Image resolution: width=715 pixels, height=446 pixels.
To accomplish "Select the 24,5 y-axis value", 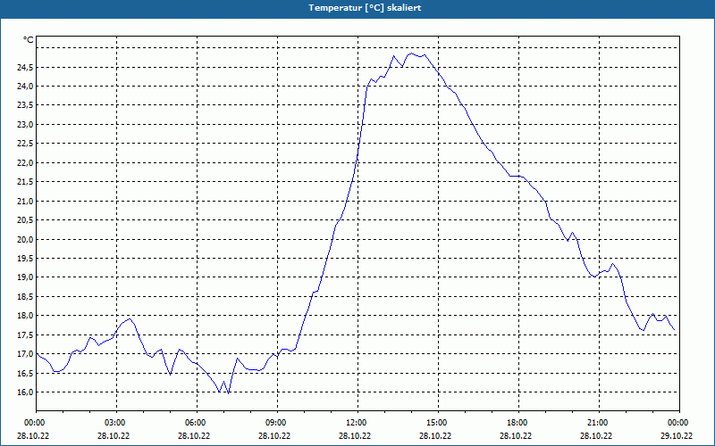I will point(25,68).
